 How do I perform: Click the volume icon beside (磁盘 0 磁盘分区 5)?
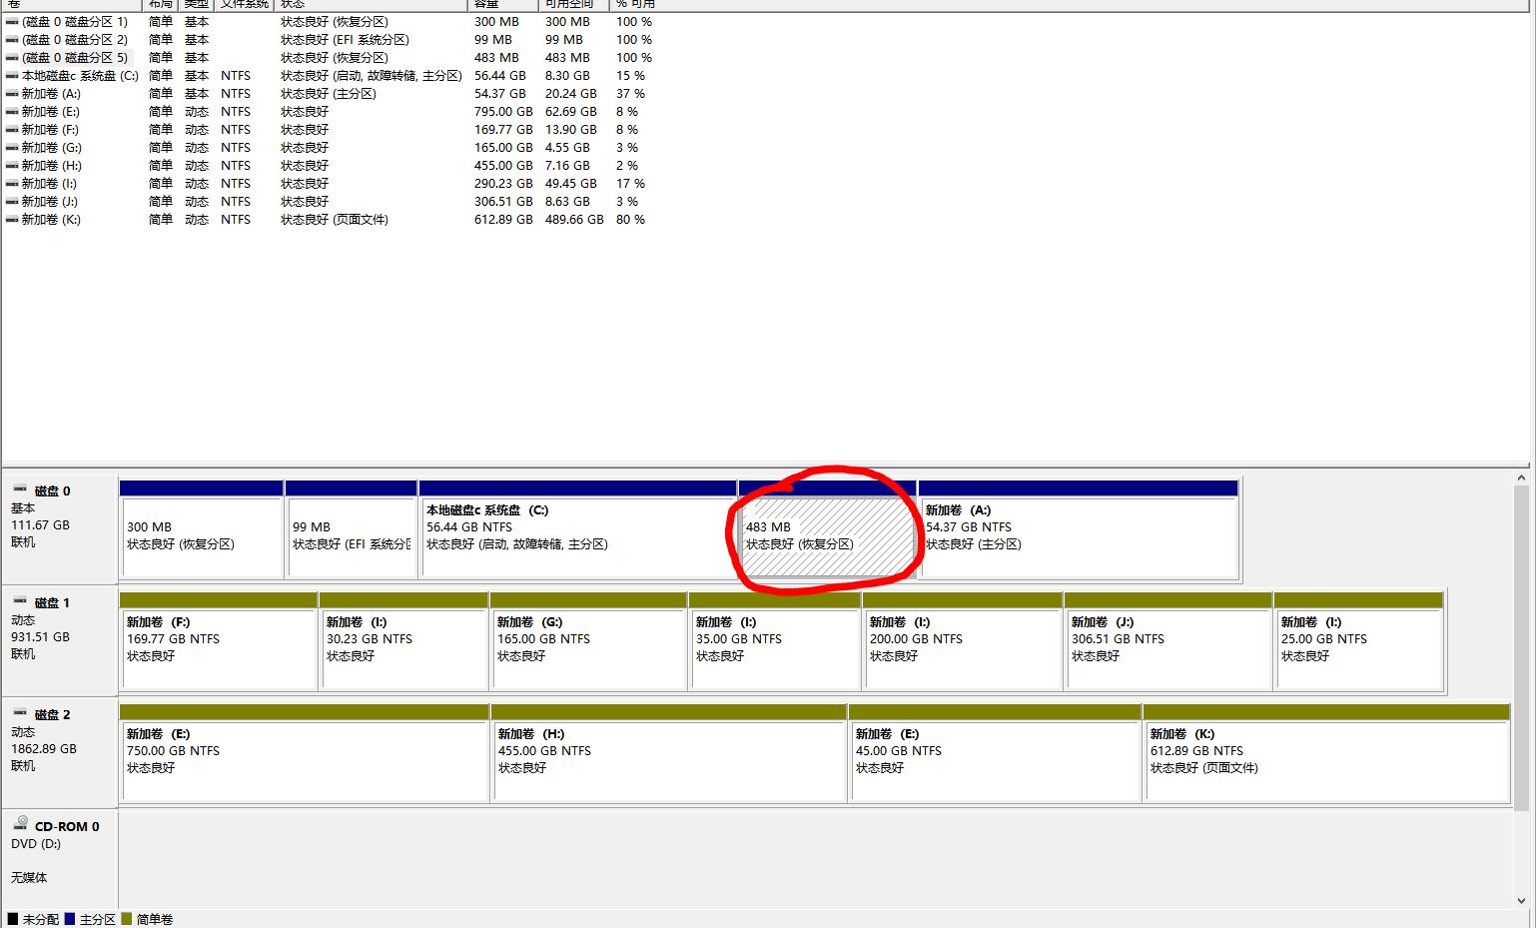pyautogui.click(x=12, y=57)
